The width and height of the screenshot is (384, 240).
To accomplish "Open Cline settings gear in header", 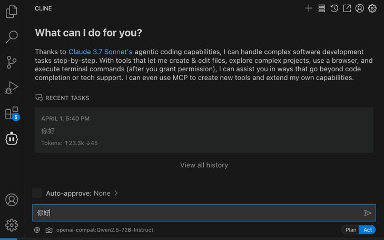I will tap(372, 8).
